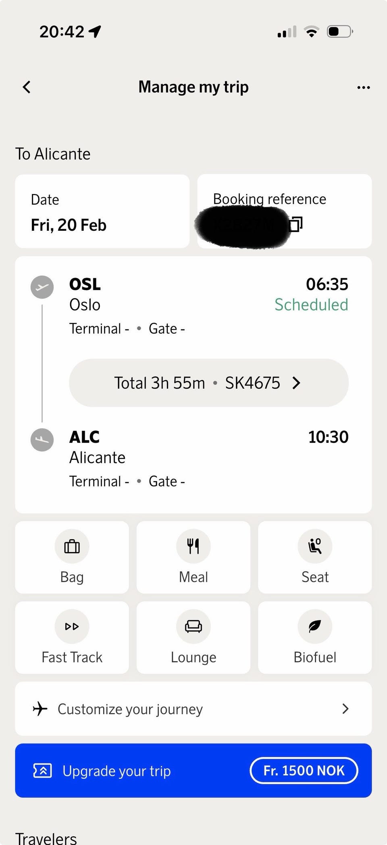This screenshot has width=387, height=845.
Task: Open the Fast Track option
Action: pos(72,637)
